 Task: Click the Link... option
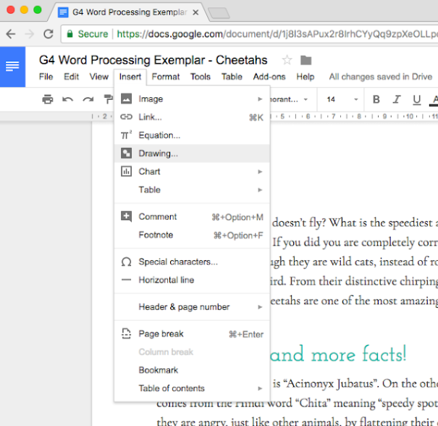[x=151, y=117]
